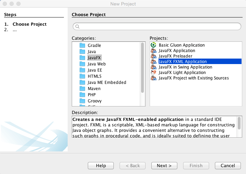Click the project search filter field
246x174 pixels.
pos(157,26)
